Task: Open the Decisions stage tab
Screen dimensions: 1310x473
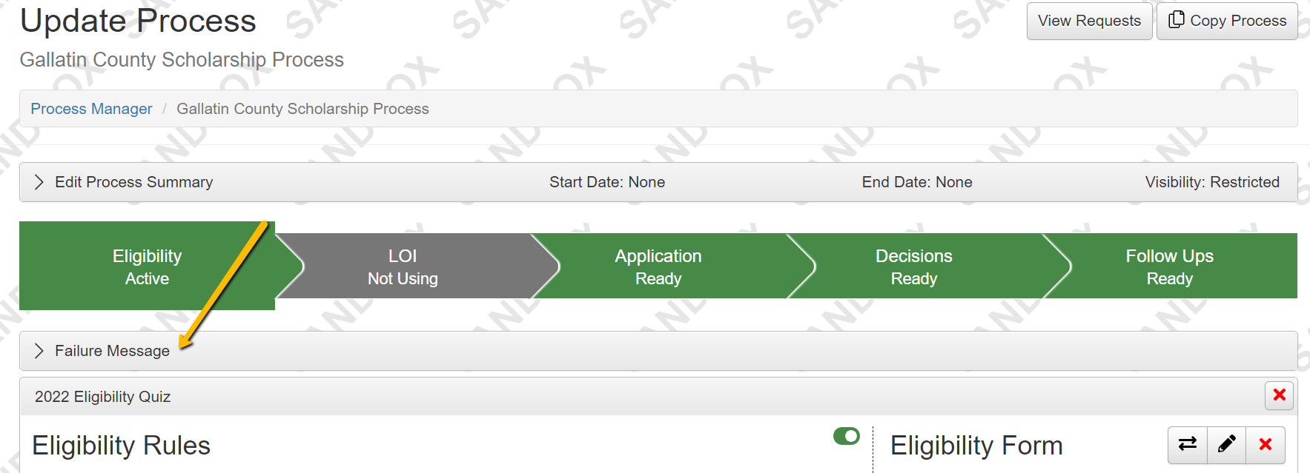Action: coord(913,266)
